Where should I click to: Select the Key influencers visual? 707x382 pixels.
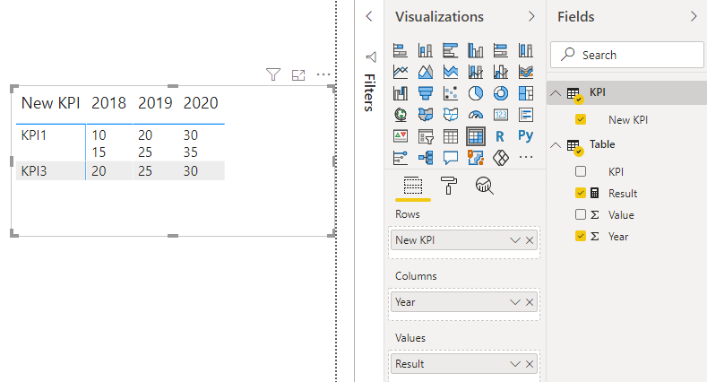tap(401, 158)
